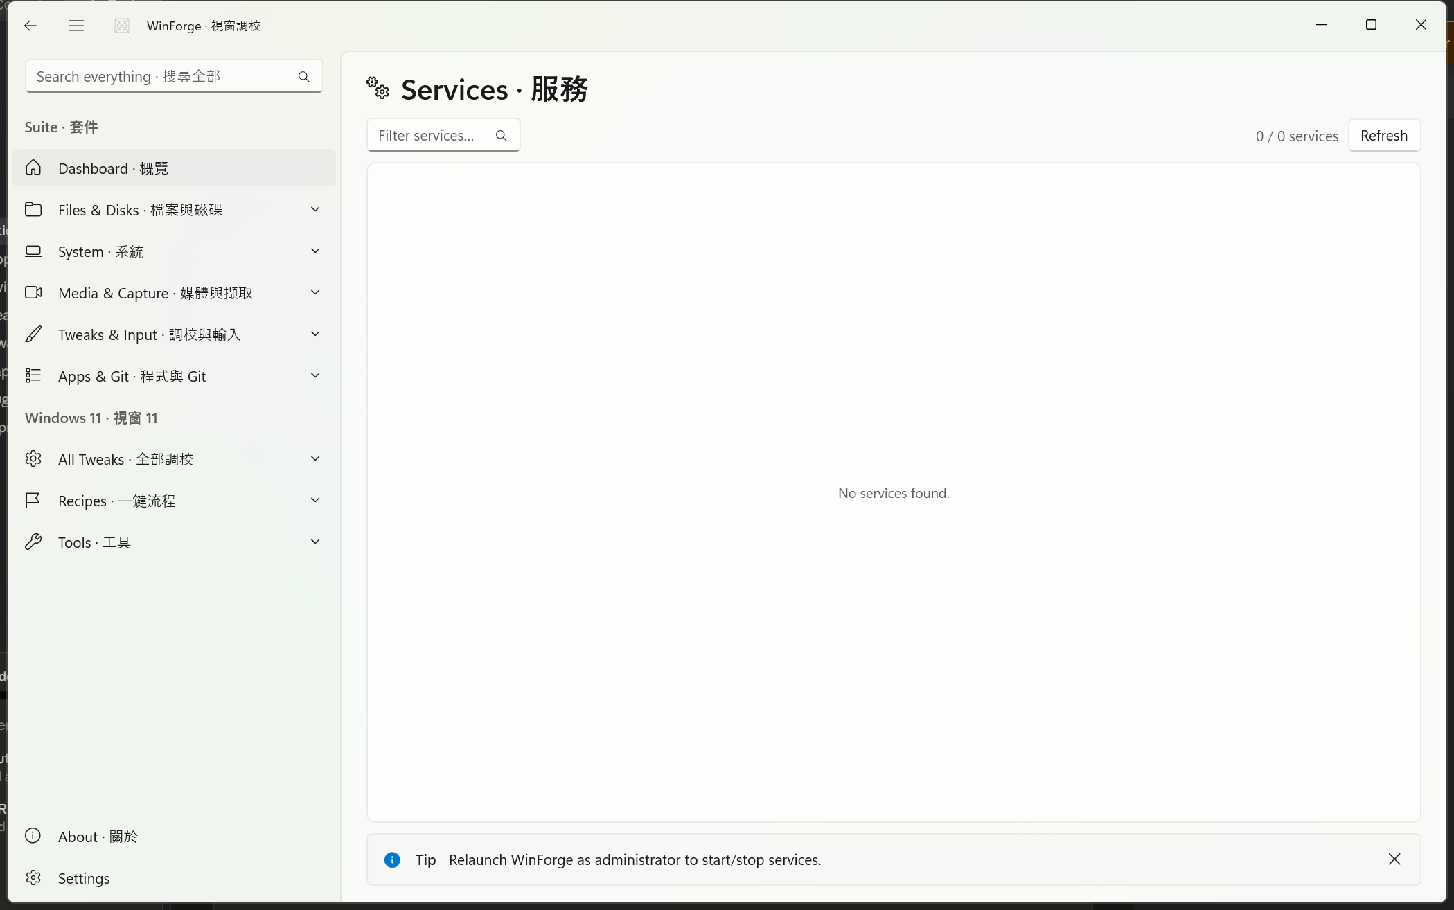
Task: Click the Tweaks & Input pen icon
Action: point(33,334)
